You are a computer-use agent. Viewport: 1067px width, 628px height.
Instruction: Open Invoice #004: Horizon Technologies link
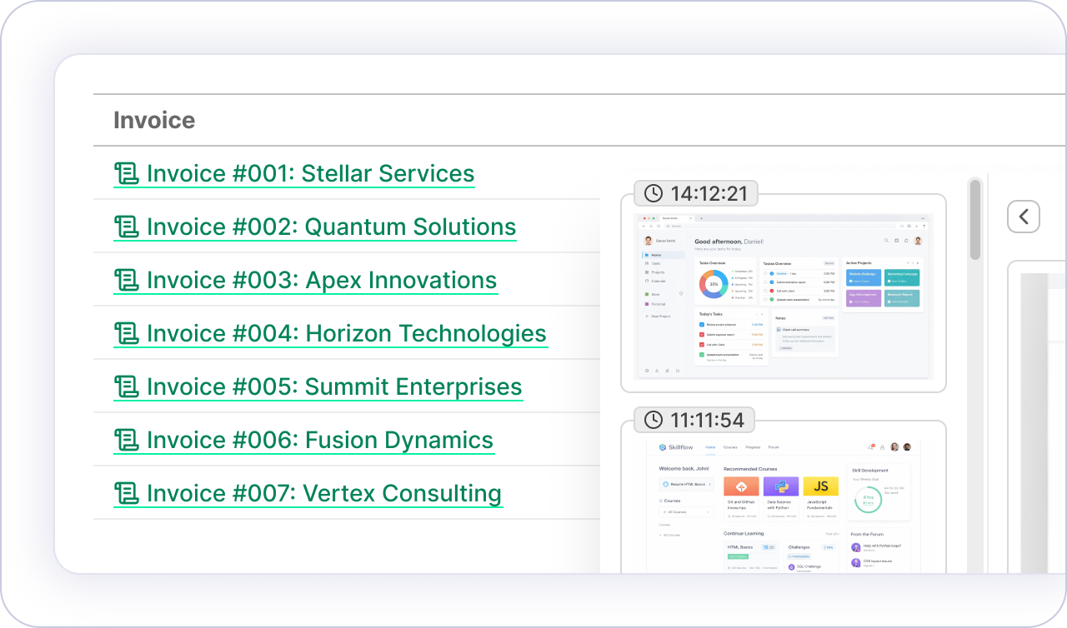click(346, 333)
